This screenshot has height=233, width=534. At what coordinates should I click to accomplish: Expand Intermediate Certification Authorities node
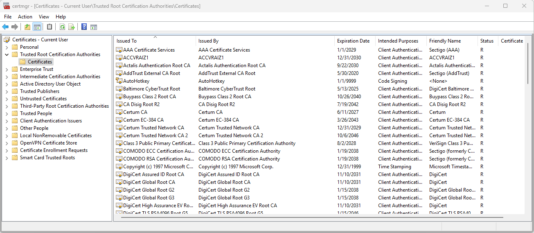[7, 77]
